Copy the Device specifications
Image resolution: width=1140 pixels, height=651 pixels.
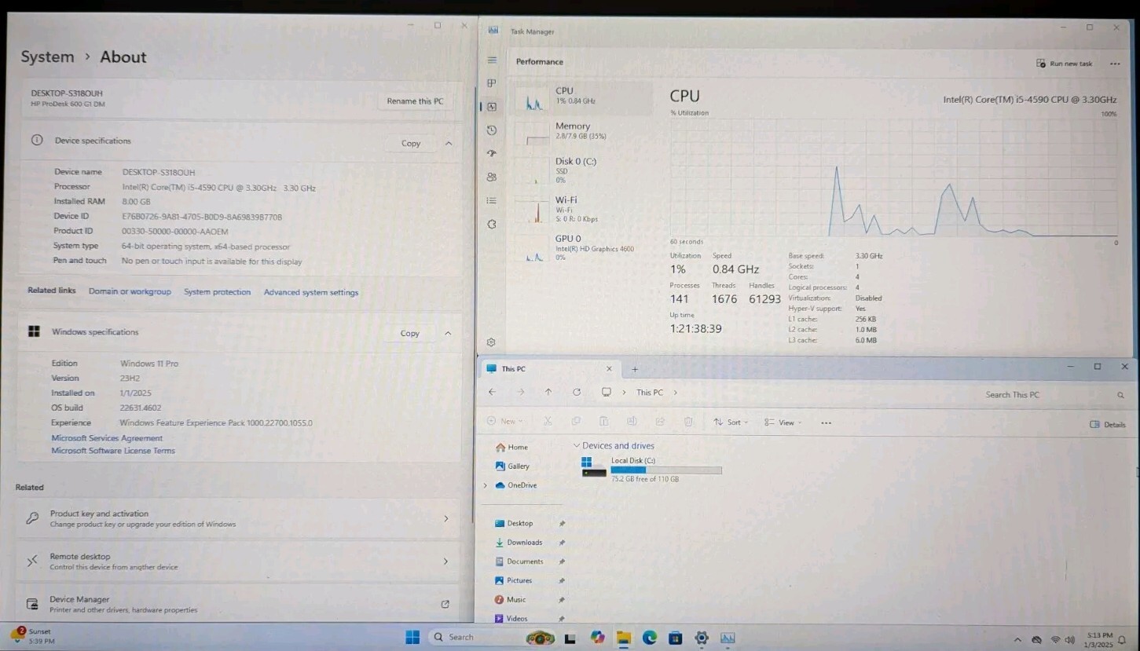click(x=411, y=144)
